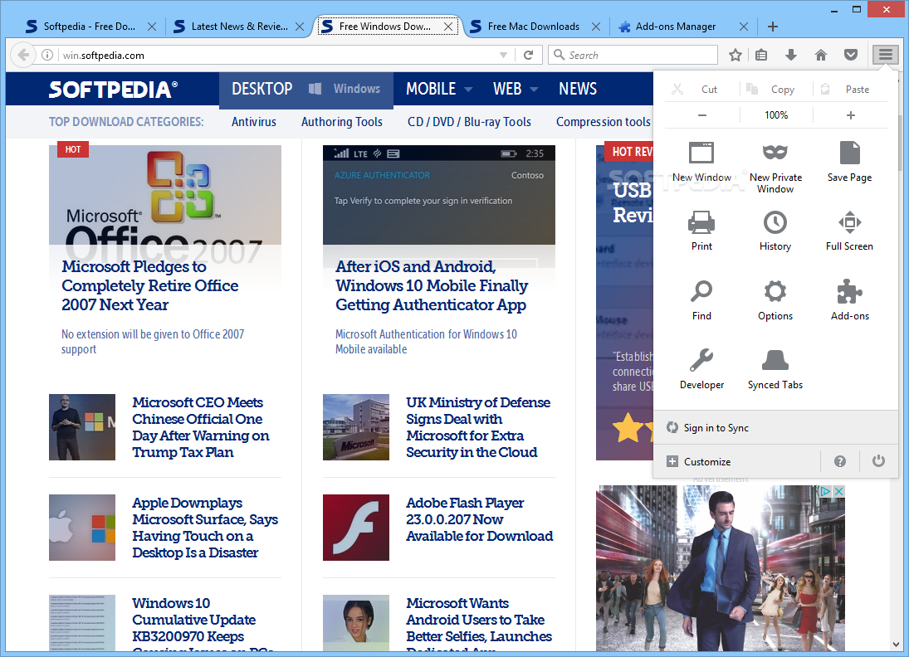The height and width of the screenshot is (657, 909).
Task: Go to the Home page icon
Action: pos(821,55)
